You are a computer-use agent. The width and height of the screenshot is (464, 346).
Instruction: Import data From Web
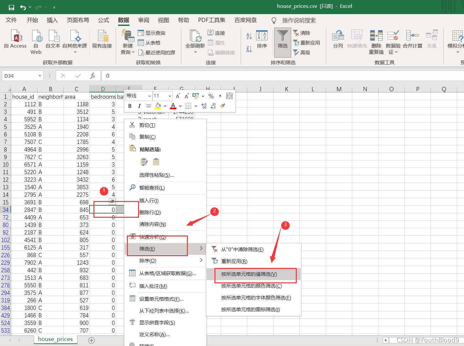coord(36,42)
